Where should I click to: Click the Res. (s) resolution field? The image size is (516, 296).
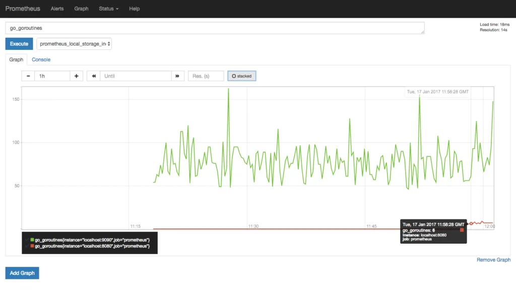click(x=206, y=76)
